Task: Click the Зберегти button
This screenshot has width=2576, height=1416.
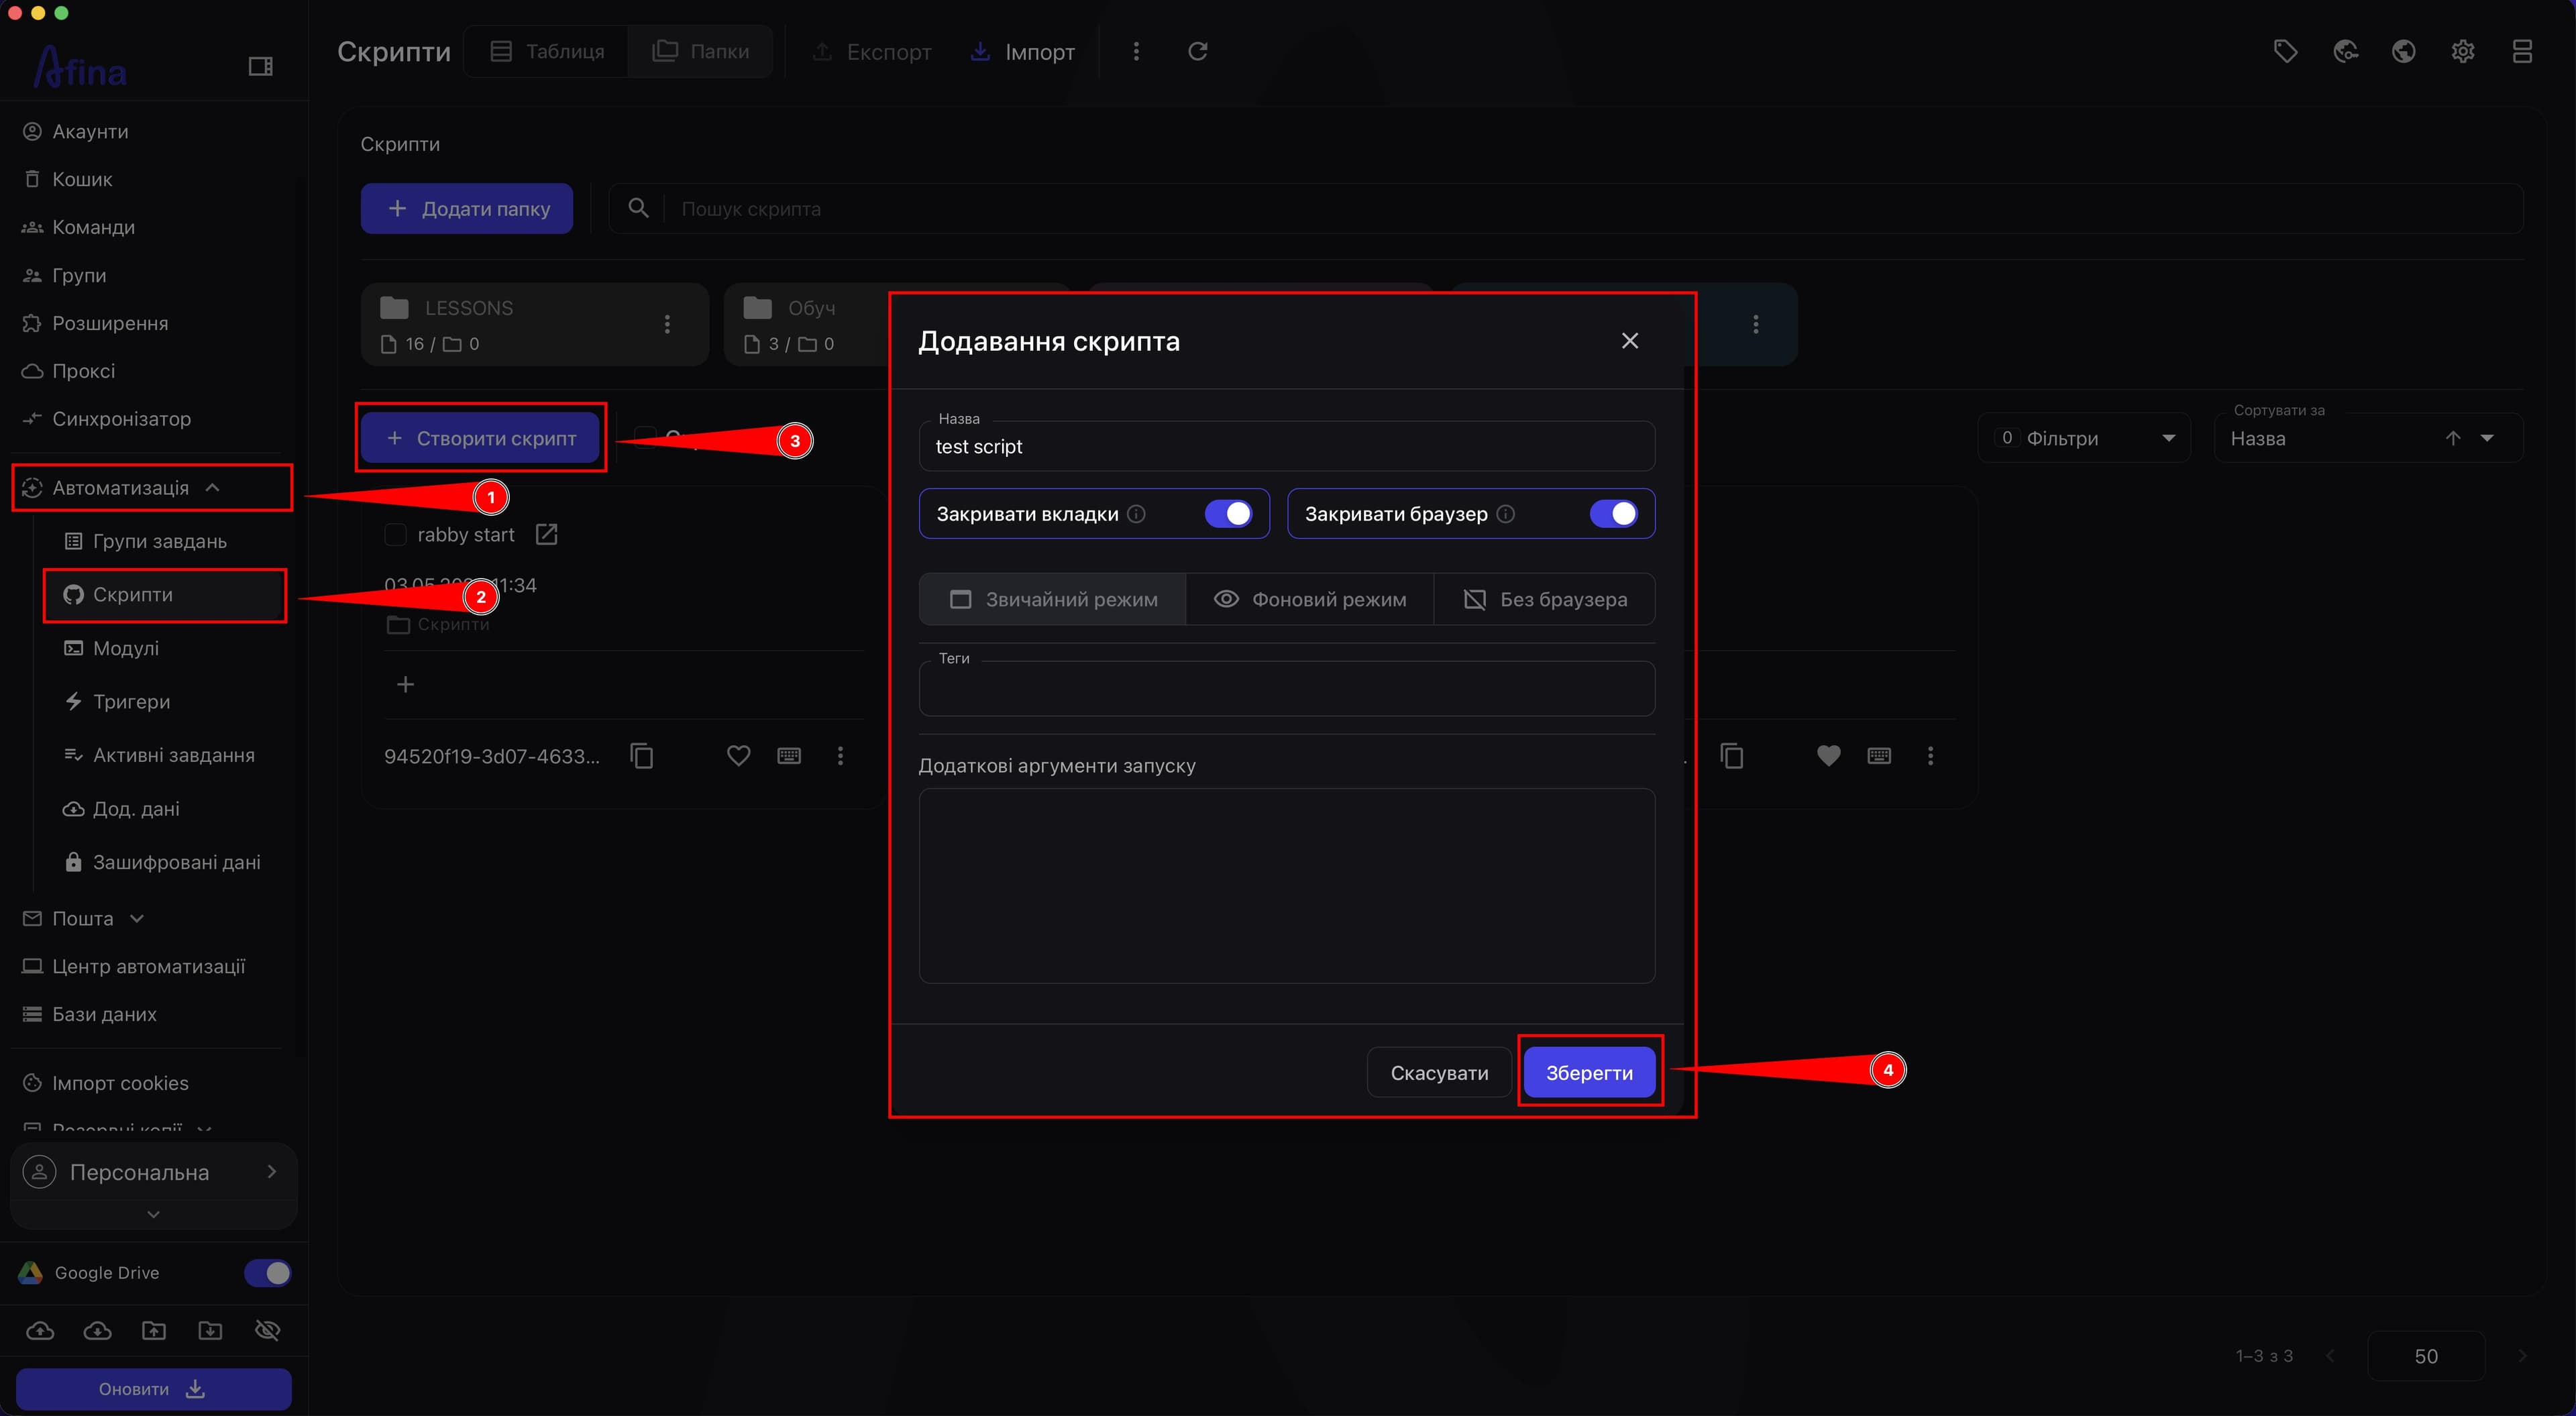Action: pyautogui.click(x=1589, y=1073)
